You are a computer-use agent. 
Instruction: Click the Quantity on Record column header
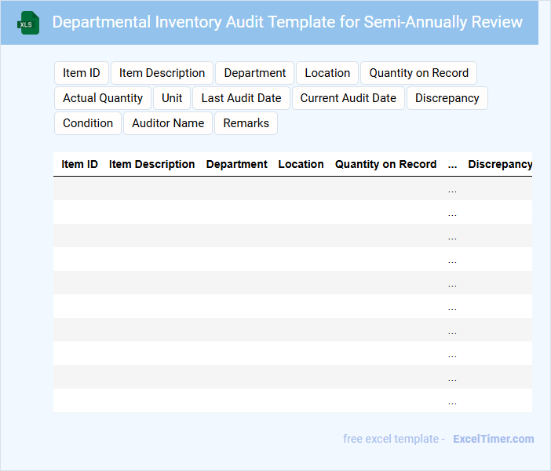(385, 165)
